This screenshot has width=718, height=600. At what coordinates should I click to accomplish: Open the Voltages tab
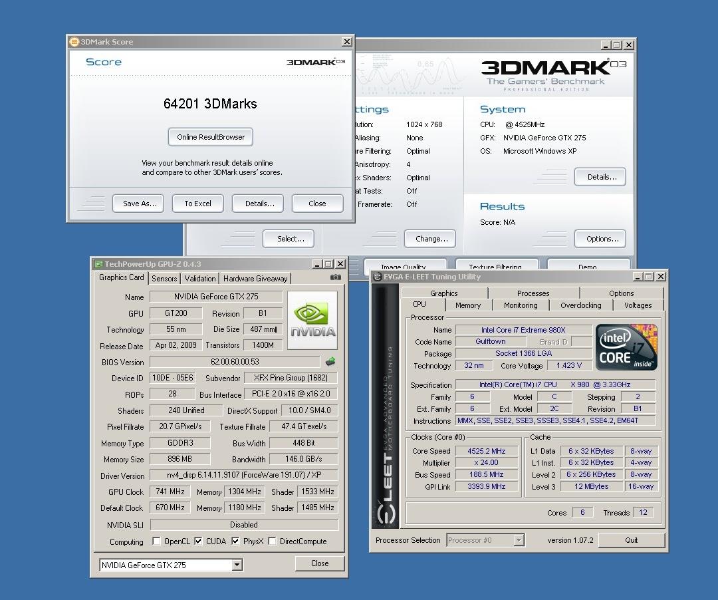tap(638, 305)
